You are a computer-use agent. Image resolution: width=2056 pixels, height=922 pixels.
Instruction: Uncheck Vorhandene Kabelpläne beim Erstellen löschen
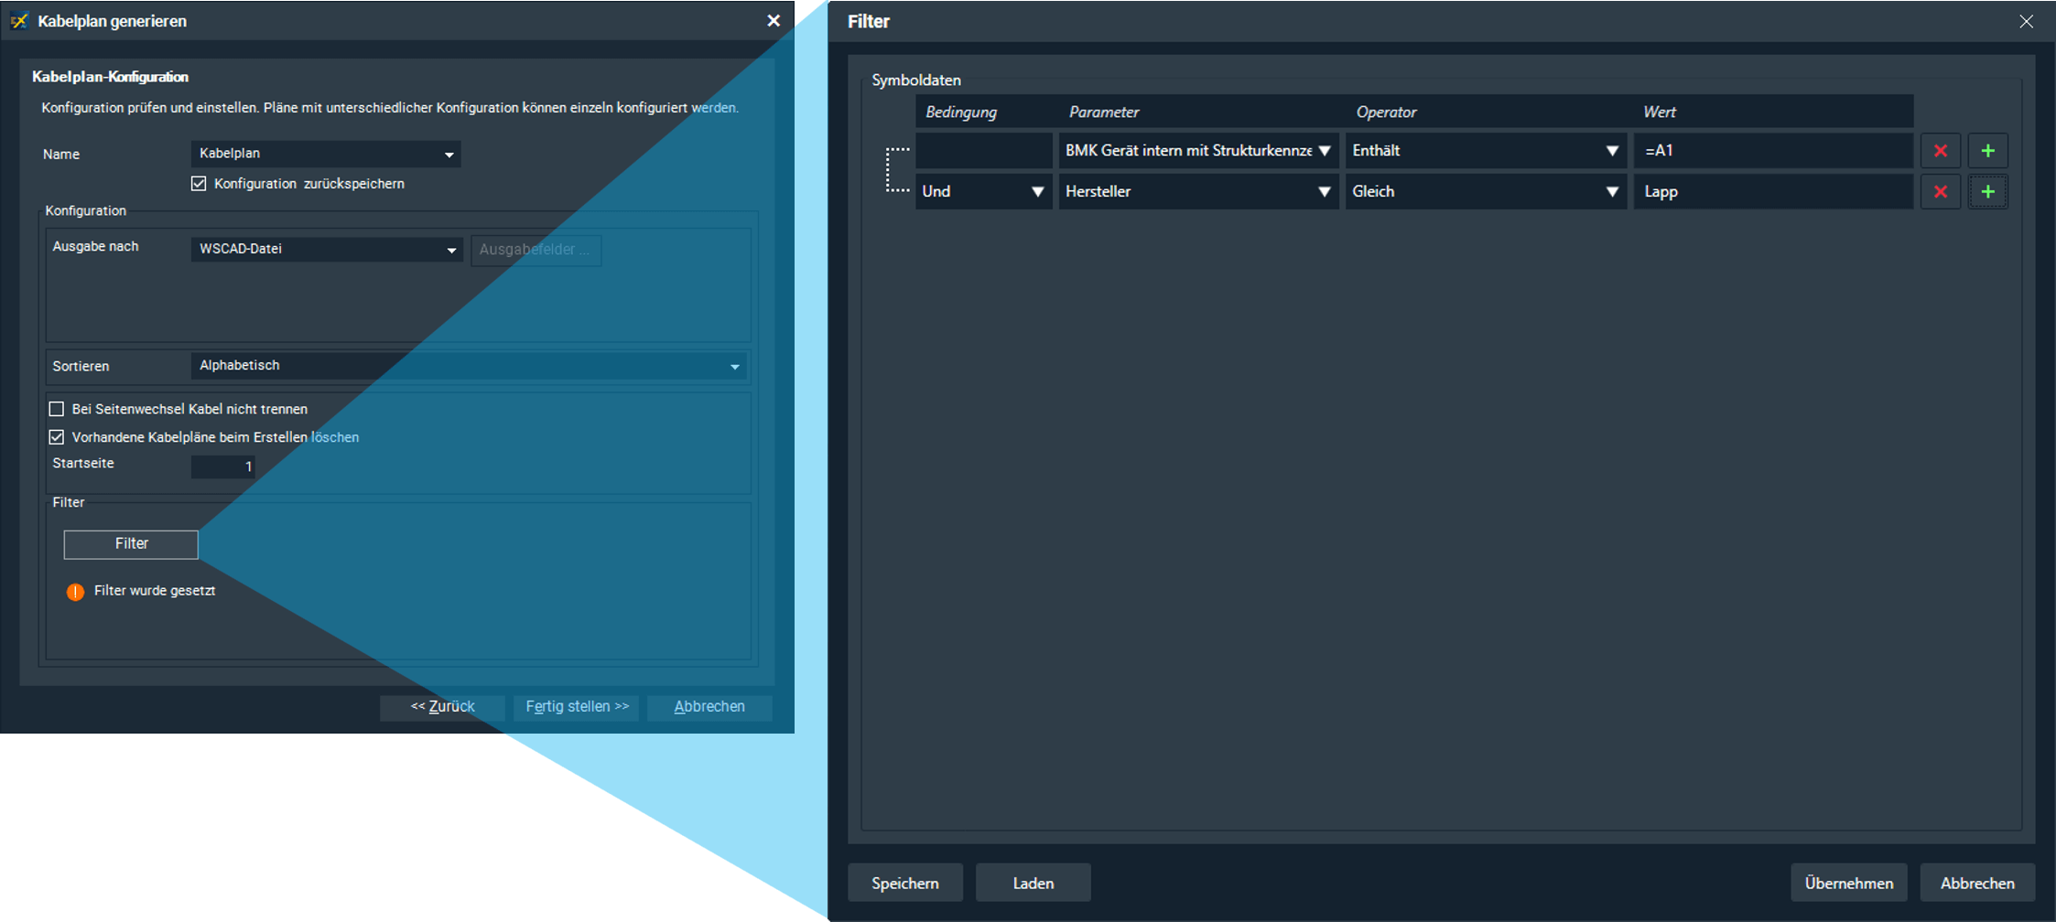pyautogui.click(x=57, y=437)
